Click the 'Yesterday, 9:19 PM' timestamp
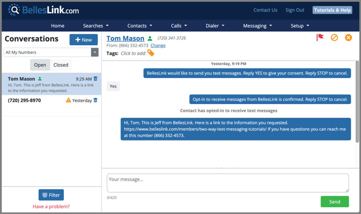Viewport: 361px width, 214px height. pyautogui.click(x=228, y=64)
